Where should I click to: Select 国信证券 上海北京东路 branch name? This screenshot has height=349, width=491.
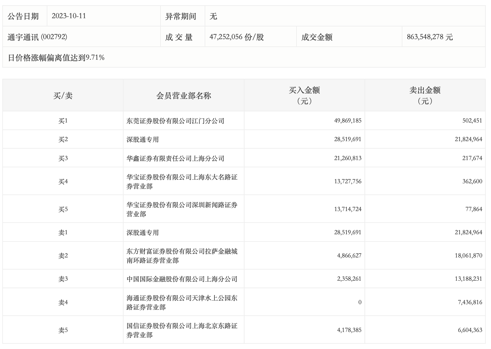pyautogui.click(x=182, y=330)
